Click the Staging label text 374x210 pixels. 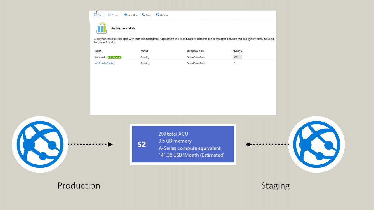point(275,186)
